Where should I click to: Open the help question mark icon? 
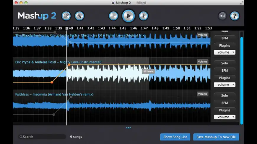coord(235,16)
